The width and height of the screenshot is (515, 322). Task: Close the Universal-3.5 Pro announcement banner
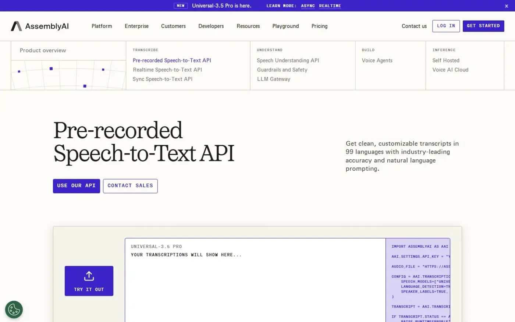(507, 6)
